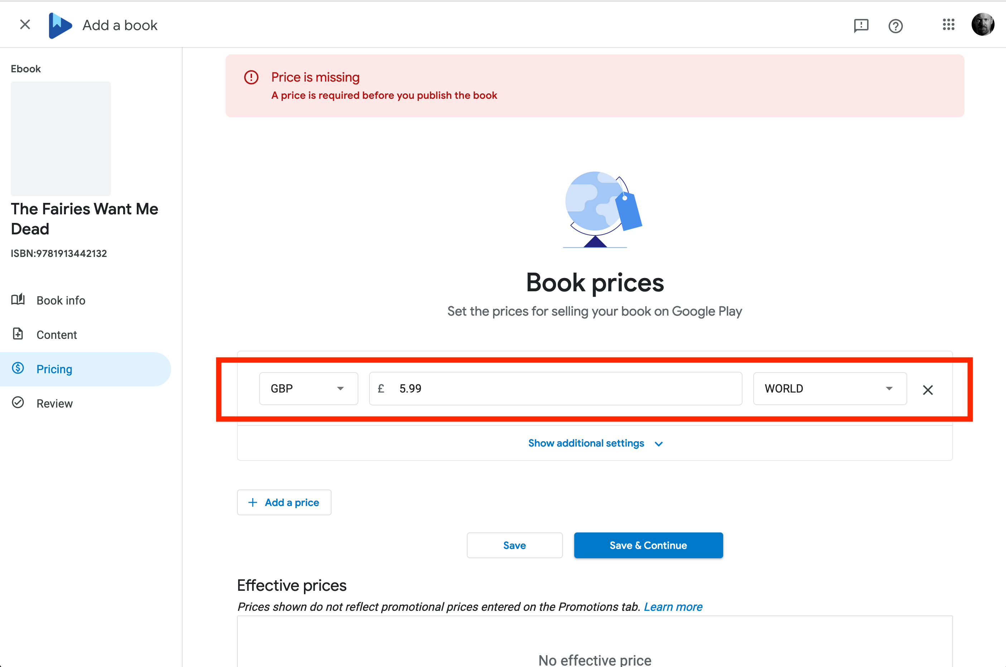The width and height of the screenshot is (1006, 667).
Task: Click Add a price
Action: tap(284, 502)
